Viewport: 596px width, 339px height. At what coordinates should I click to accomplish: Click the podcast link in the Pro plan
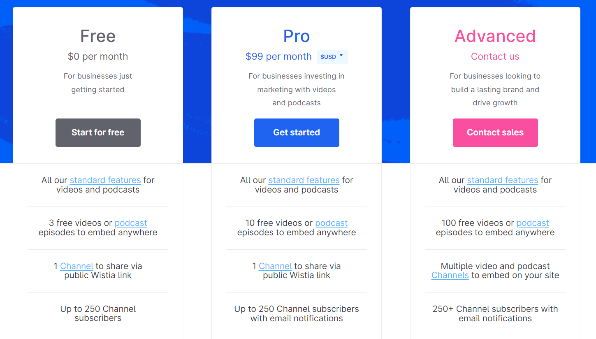331,223
